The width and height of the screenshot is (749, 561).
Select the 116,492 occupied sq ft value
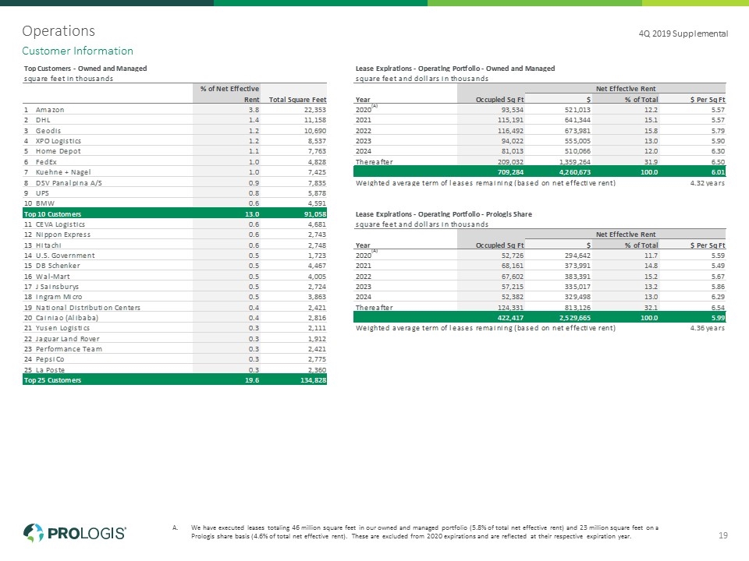[x=510, y=131]
